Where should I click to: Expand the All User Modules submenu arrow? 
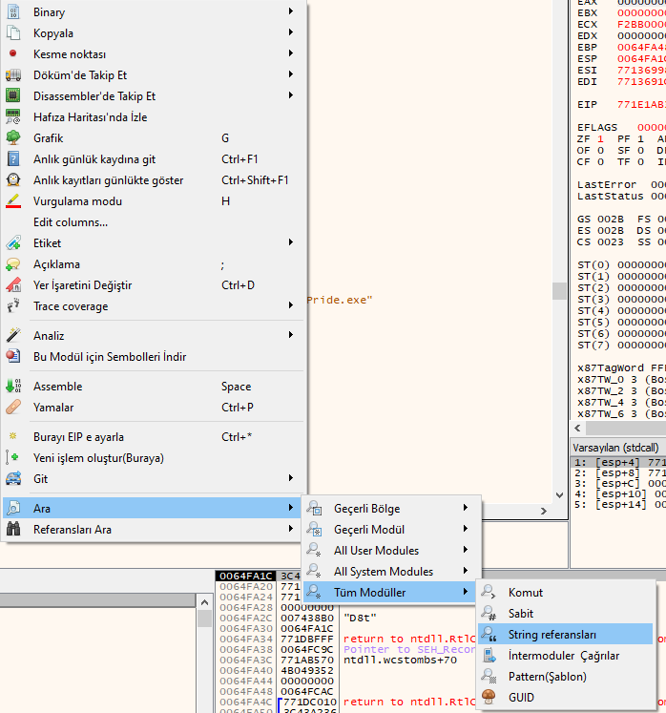465,550
